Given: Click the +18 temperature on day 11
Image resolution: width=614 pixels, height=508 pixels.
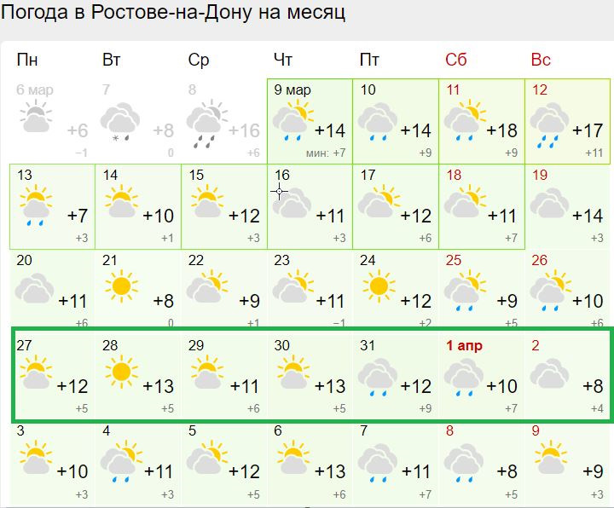Looking at the screenshot, I should coord(501,130).
